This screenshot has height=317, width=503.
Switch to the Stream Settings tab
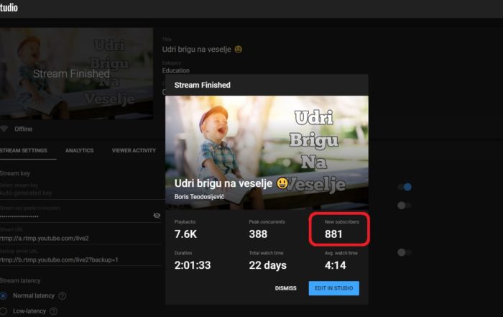pyautogui.click(x=24, y=150)
